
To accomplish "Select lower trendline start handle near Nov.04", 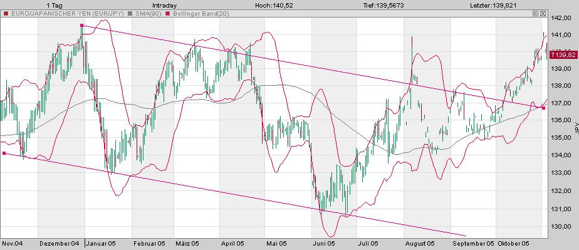I will tap(4, 153).
